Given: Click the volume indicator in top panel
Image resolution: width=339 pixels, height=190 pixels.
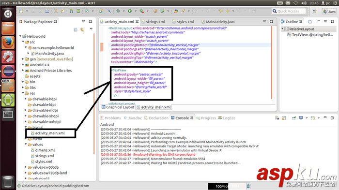Looking at the screenshot, I should (x=304, y=3).
